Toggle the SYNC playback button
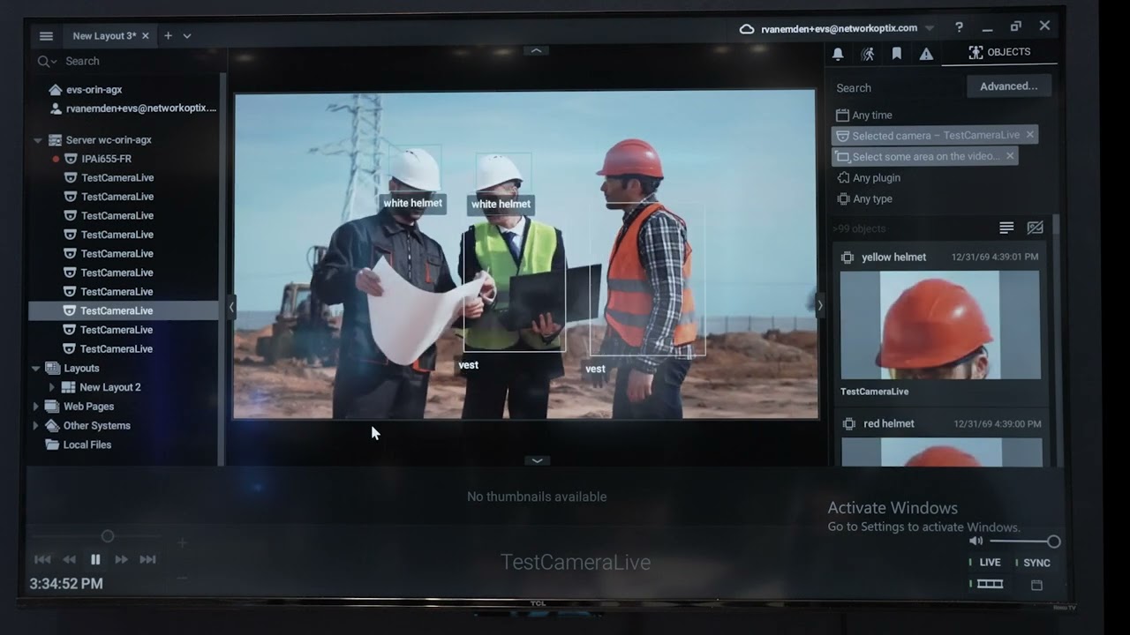 point(1032,563)
